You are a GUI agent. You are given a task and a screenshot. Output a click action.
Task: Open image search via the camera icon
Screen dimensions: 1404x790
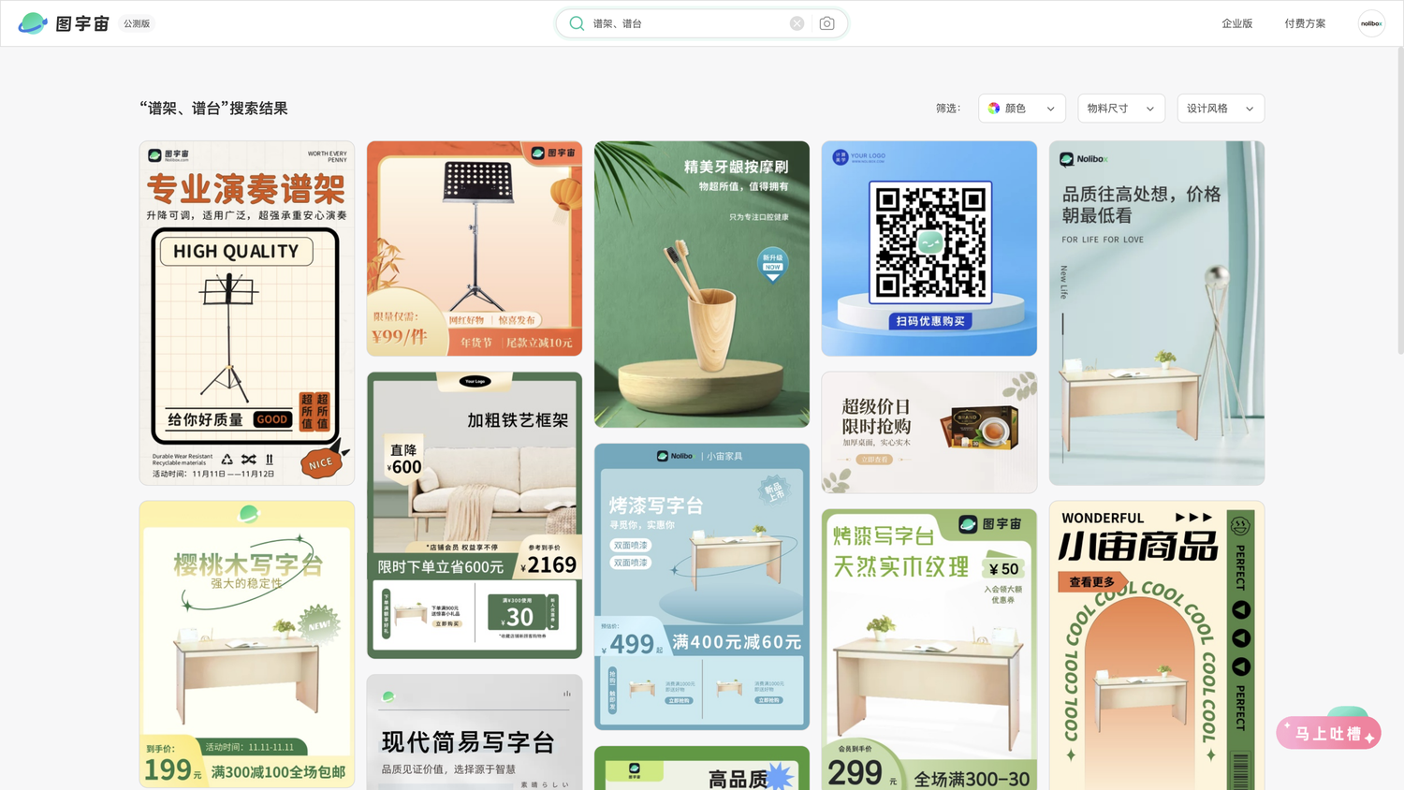[826, 23]
